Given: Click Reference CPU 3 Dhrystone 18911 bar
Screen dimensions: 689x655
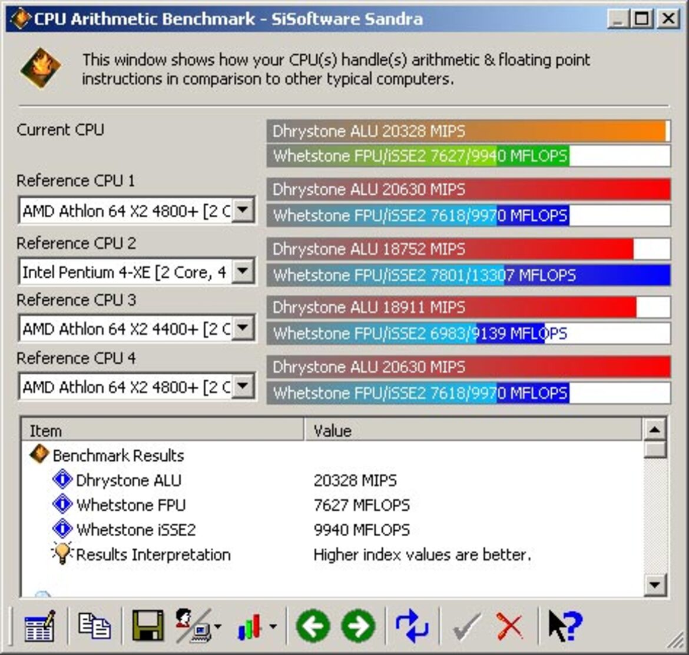Looking at the screenshot, I should pos(468,307).
